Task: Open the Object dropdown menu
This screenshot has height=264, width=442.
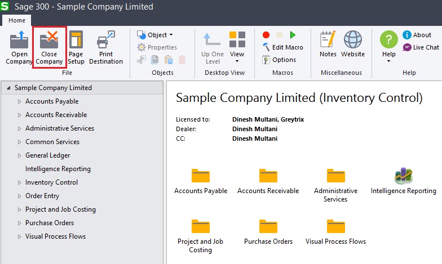Action: [155, 35]
